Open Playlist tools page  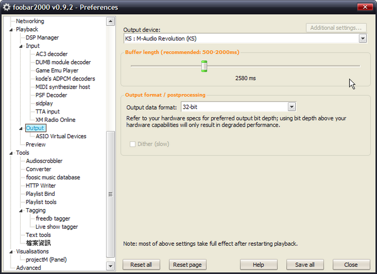[41, 202]
